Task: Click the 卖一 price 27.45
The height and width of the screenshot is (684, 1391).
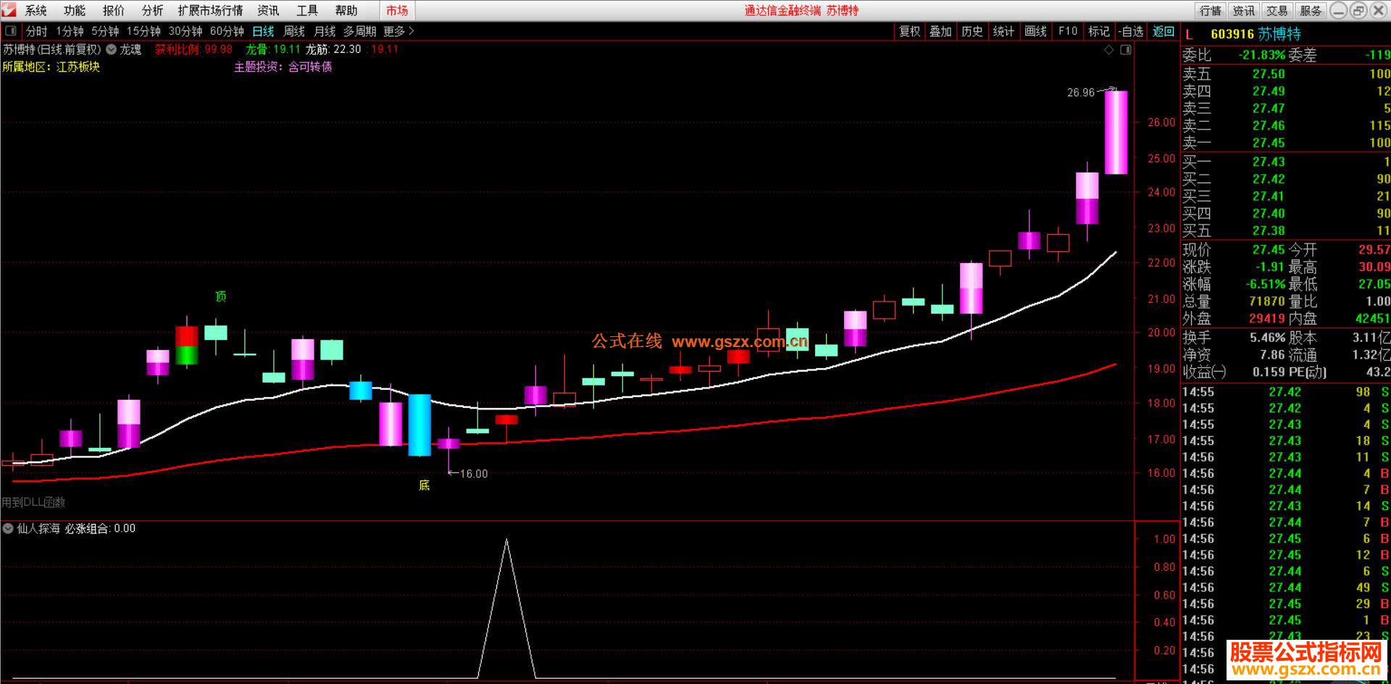Action: tap(1269, 143)
